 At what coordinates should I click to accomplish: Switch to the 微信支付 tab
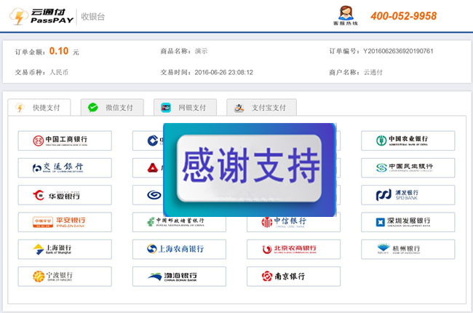[x=112, y=108]
